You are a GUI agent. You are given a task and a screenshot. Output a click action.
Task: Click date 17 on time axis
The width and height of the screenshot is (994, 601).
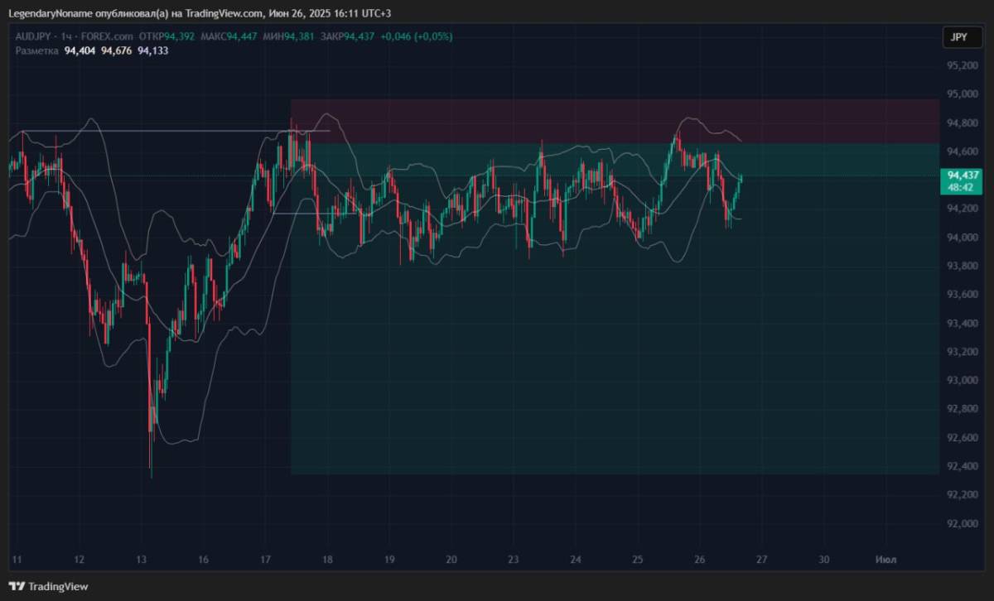click(265, 560)
